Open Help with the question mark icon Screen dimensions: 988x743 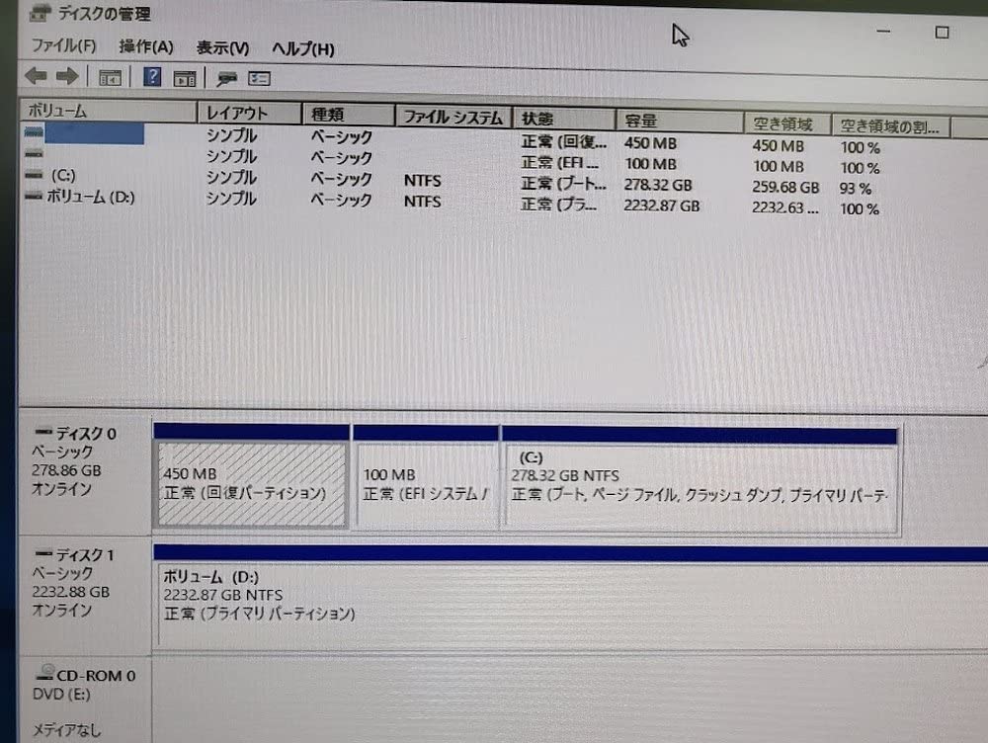[152, 77]
